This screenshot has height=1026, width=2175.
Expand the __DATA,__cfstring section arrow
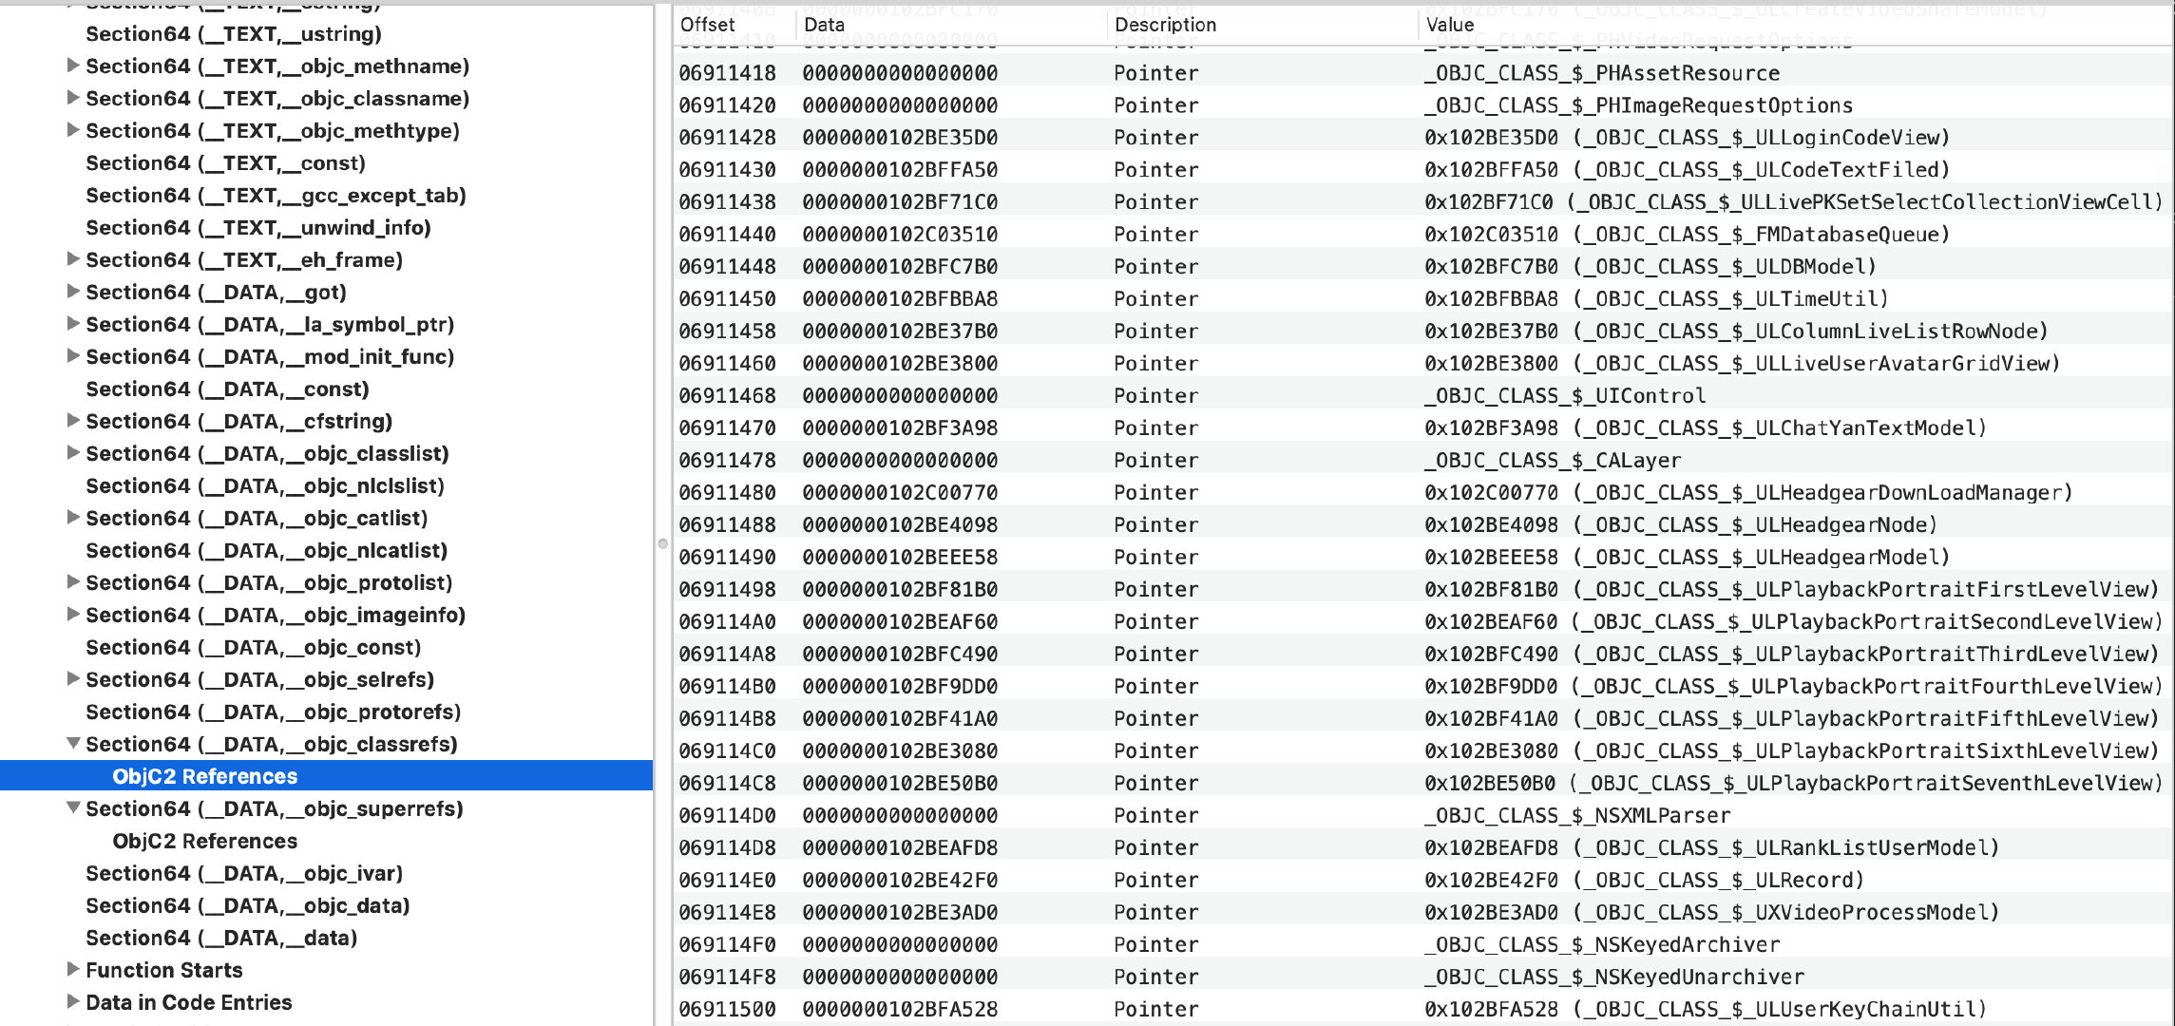72,421
